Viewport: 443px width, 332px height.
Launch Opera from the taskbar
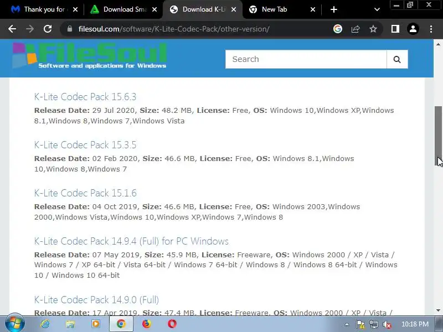pyautogui.click(x=172, y=324)
